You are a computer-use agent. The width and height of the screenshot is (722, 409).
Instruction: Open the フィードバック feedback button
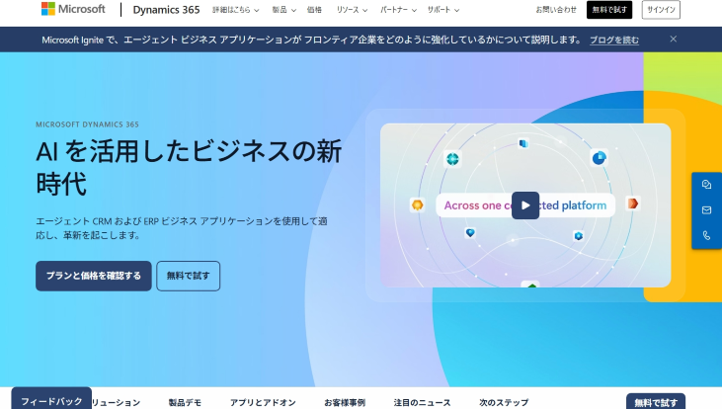pyautogui.click(x=51, y=400)
